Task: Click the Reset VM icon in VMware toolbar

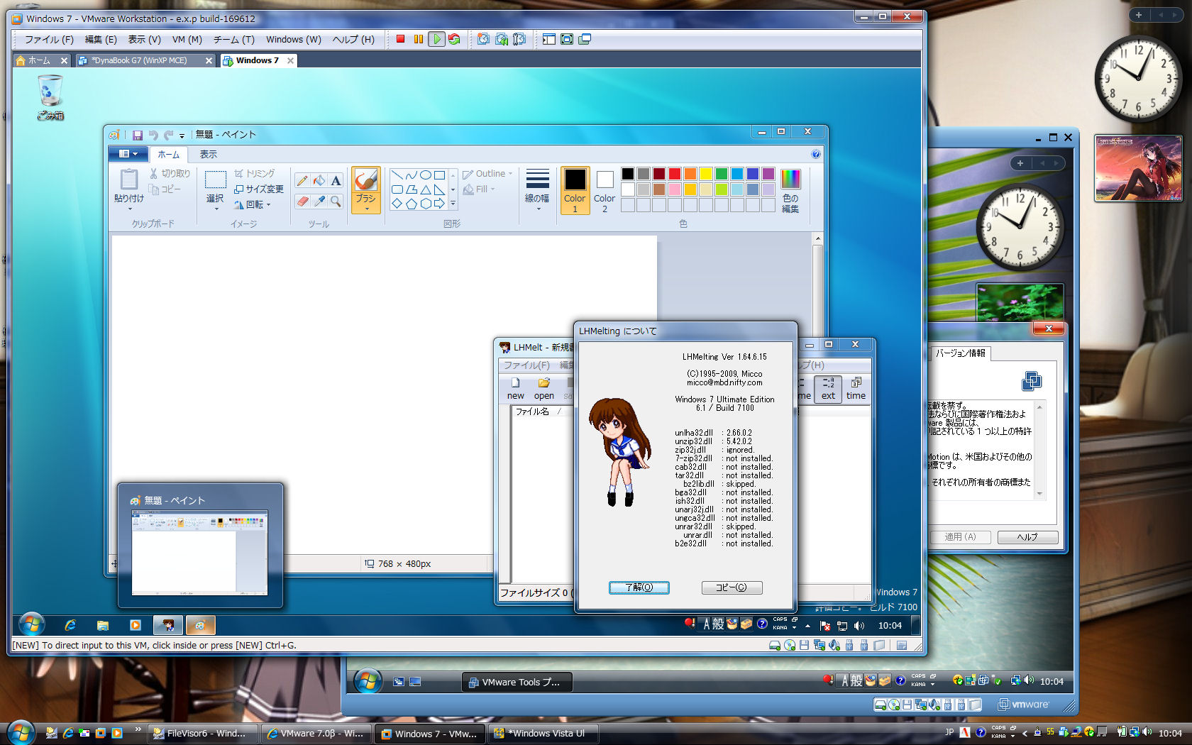Action: pyautogui.click(x=454, y=39)
